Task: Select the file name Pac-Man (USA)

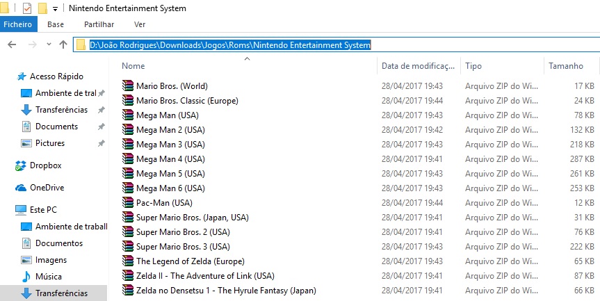Action: (x=164, y=202)
